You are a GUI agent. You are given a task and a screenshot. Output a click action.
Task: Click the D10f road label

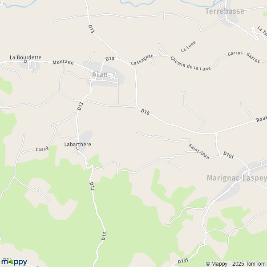pos(228,155)
